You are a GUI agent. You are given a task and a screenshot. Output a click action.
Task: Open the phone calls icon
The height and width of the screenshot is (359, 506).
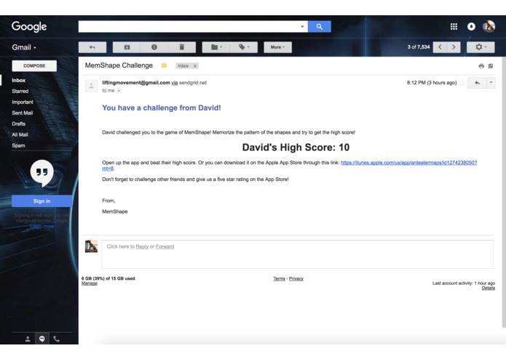tap(57, 339)
